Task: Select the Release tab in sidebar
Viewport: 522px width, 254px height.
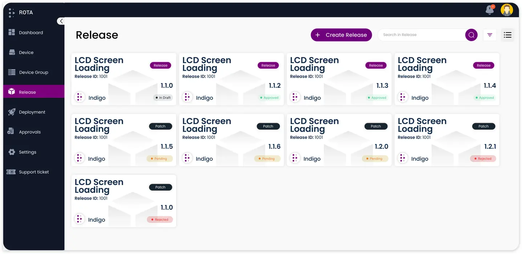Action: 28,92
